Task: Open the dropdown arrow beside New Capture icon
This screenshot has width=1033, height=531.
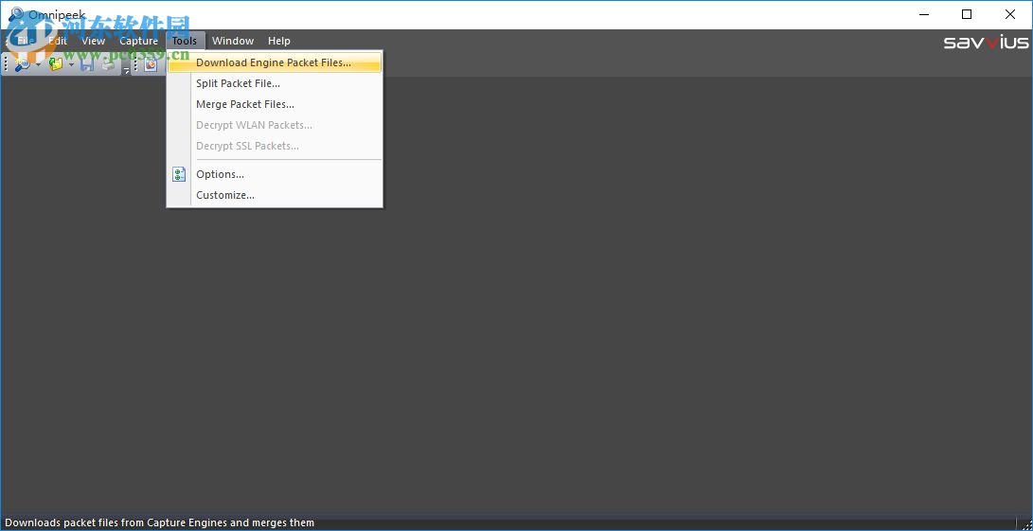Action: coord(38,64)
